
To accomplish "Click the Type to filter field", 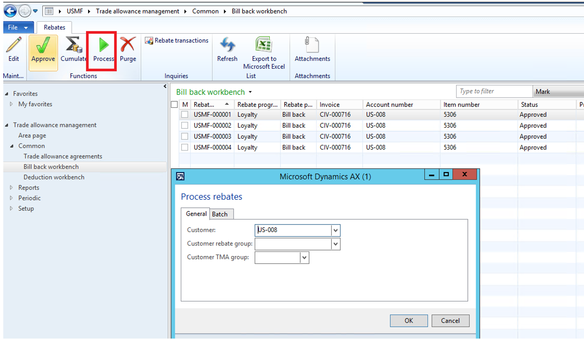I will tap(494, 91).
